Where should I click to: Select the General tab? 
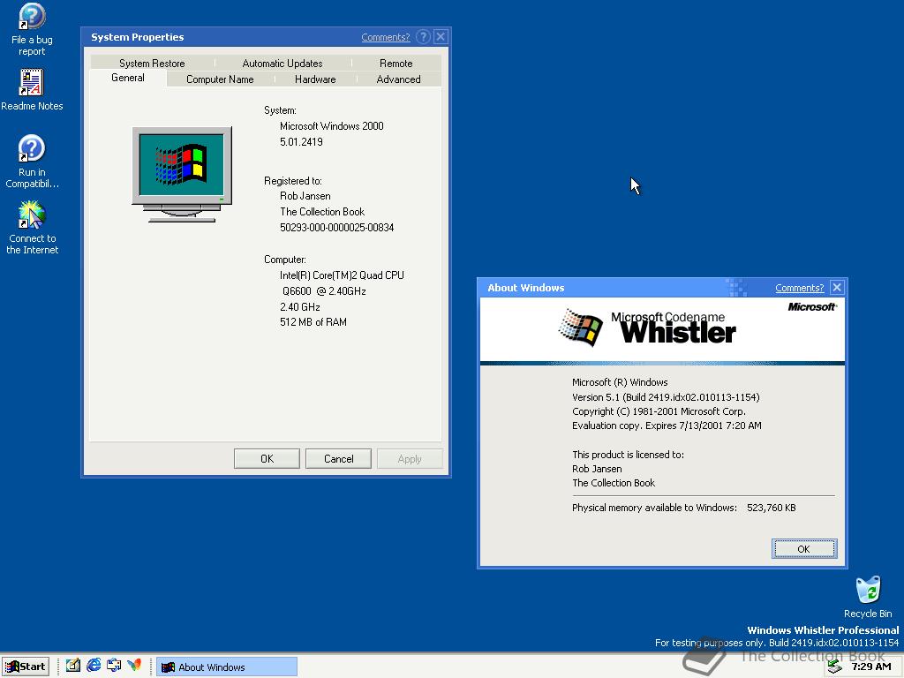click(x=128, y=79)
